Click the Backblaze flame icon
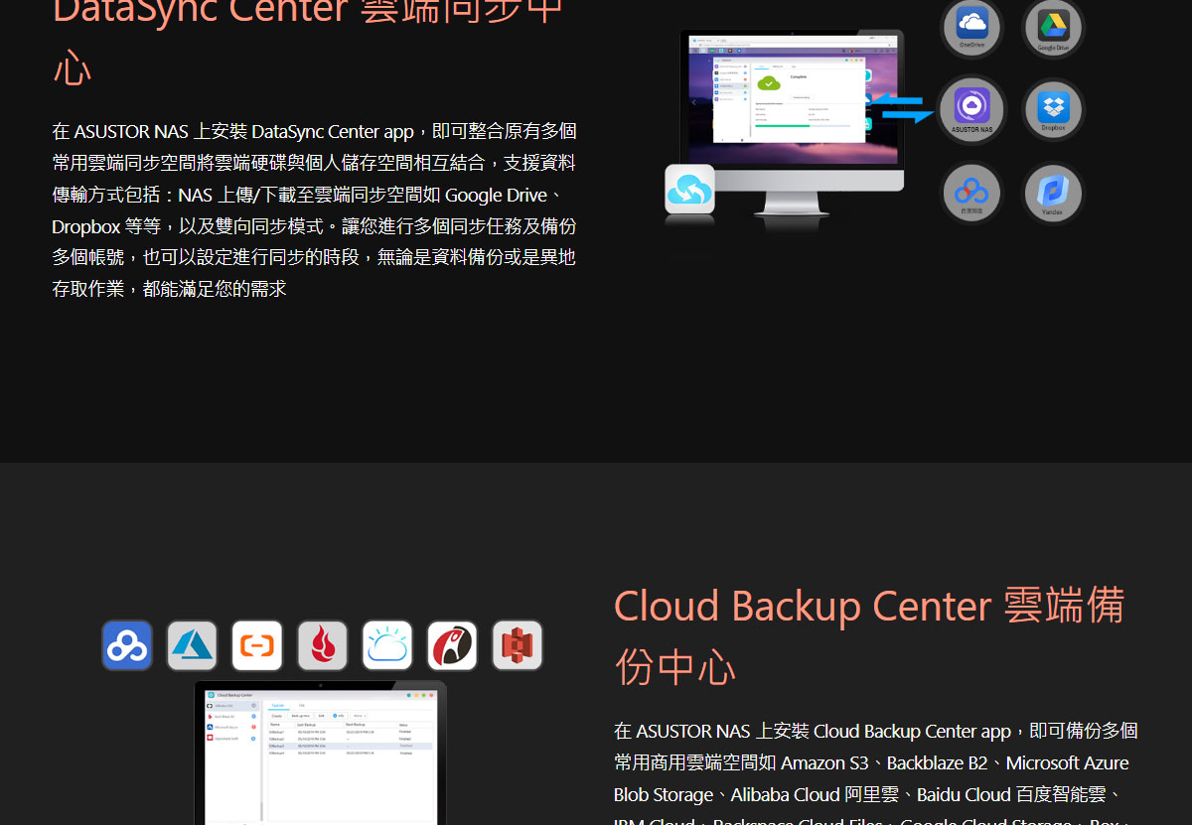Image resolution: width=1192 pixels, height=825 pixels. pos(322,645)
